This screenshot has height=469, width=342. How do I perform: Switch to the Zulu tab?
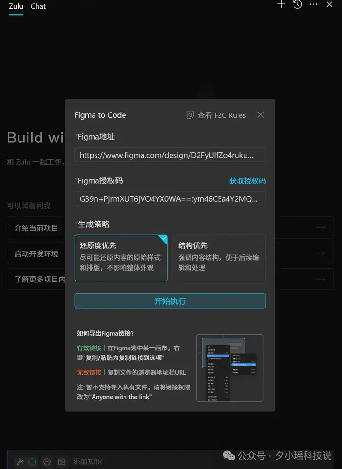coord(16,6)
